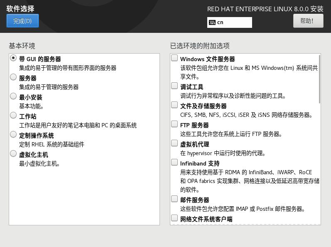
Task: Check the 文件及存储服务器 add-on
Action: (174, 105)
